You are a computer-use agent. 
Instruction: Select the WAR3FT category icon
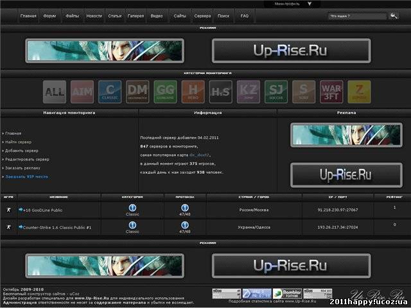tap(331, 92)
